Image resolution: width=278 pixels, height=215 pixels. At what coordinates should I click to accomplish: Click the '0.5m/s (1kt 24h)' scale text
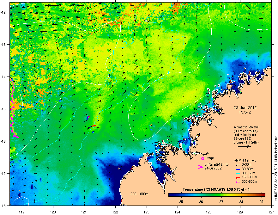click(246, 142)
